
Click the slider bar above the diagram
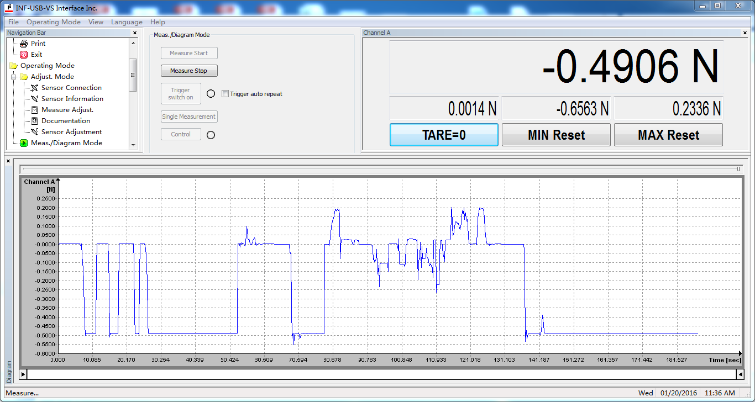tap(380, 169)
